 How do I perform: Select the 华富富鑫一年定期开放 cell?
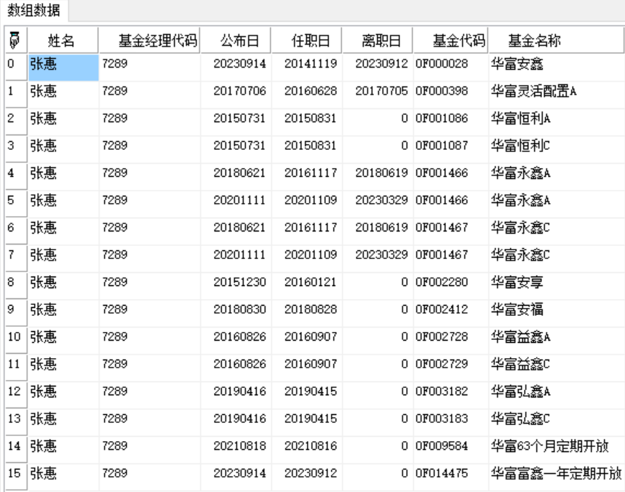[x=556, y=472]
